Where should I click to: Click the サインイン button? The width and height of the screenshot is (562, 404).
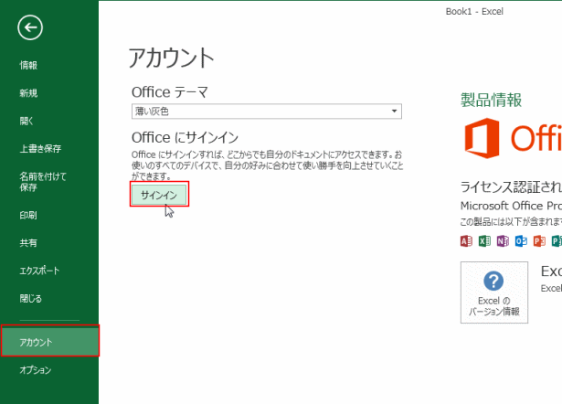pos(159,195)
